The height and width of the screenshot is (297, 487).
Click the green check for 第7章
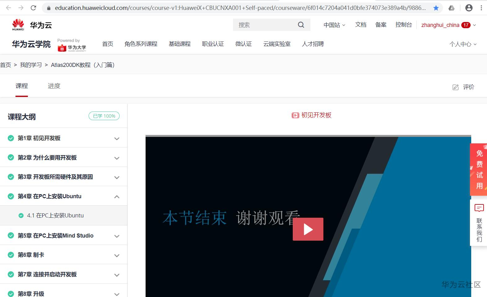(x=11, y=274)
